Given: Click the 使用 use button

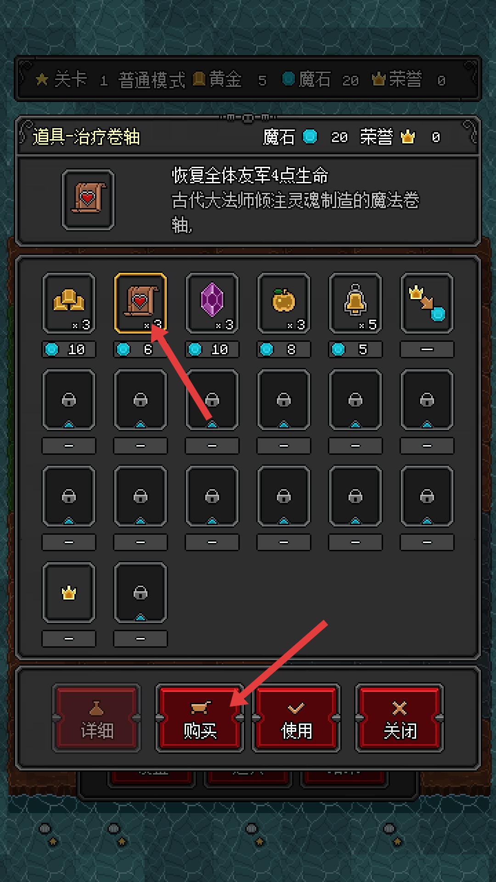Looking at the screenshot, I should click(x=296, y=718).
